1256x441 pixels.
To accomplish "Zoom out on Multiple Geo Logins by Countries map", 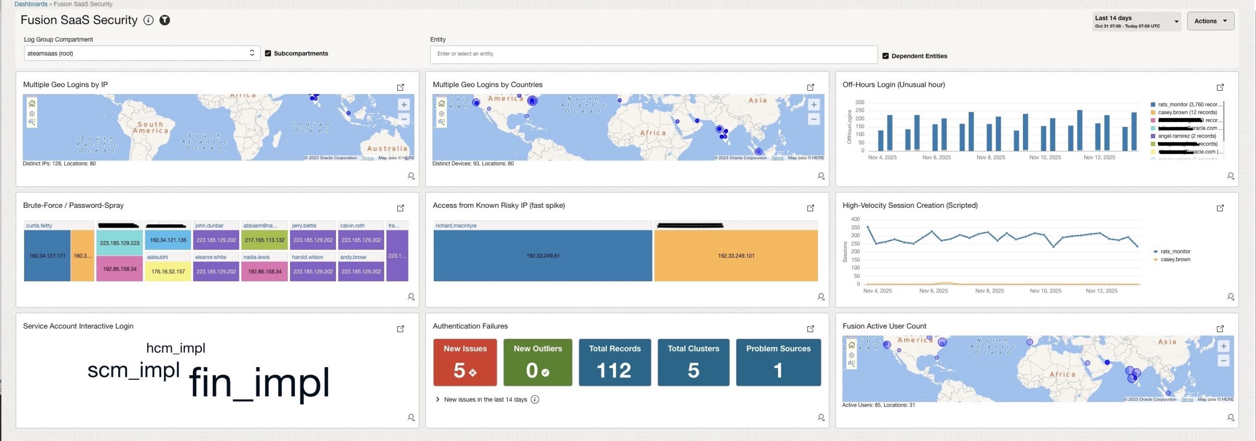I will [x=814, y=119].
